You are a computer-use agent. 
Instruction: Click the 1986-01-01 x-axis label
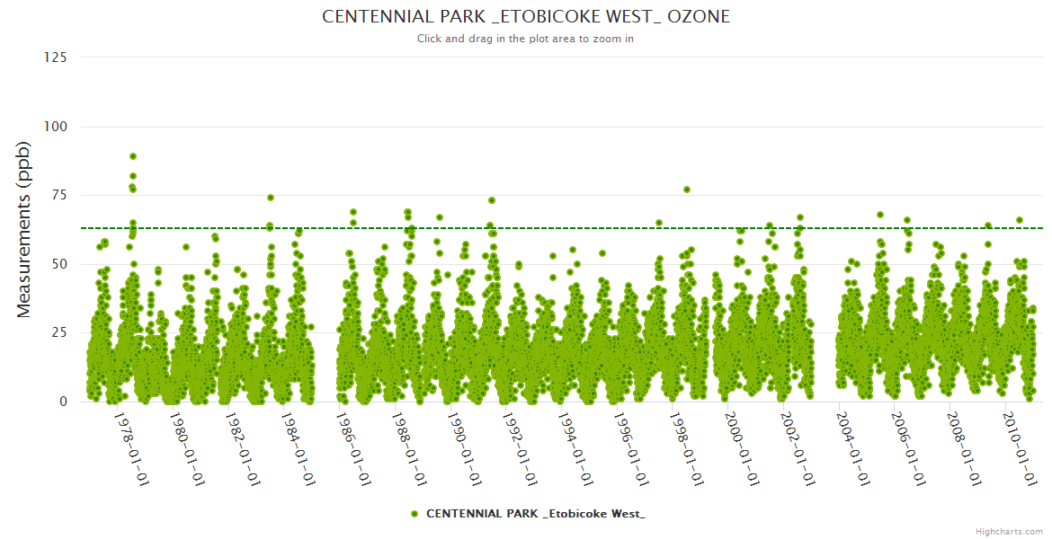(x=352, y=448)
